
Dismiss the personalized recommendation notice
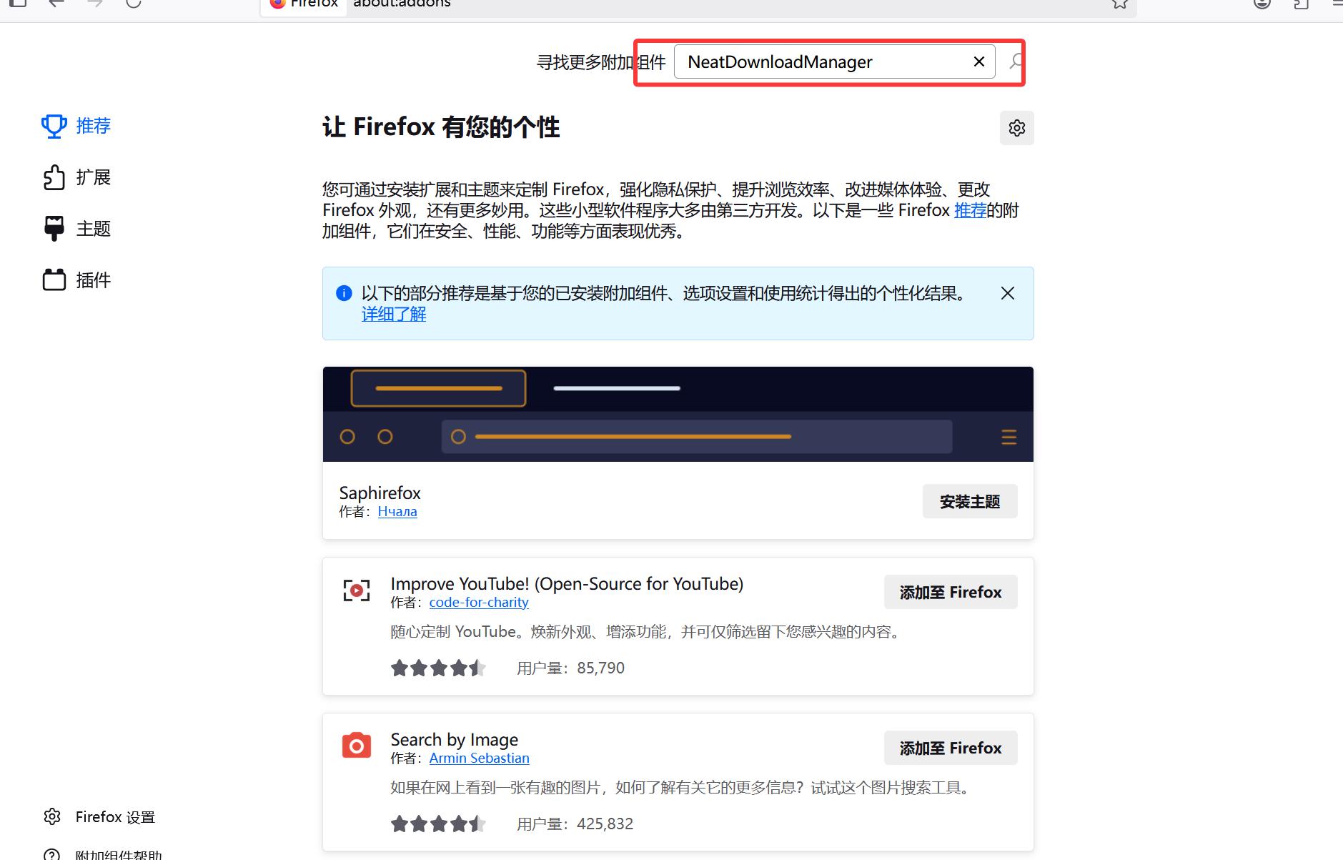pos(1008,293)
